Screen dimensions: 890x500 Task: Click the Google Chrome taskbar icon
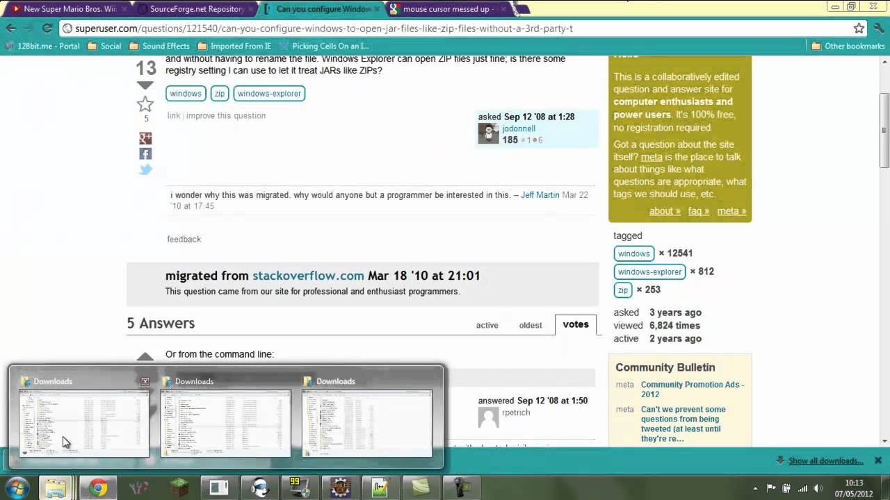coord(98,487)
